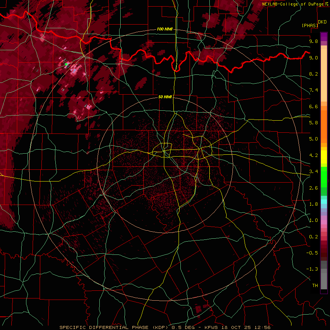The height and width of the screenshot is (330, 330).
Task: Click the -0.5 scale label
Action: point(312,253)
